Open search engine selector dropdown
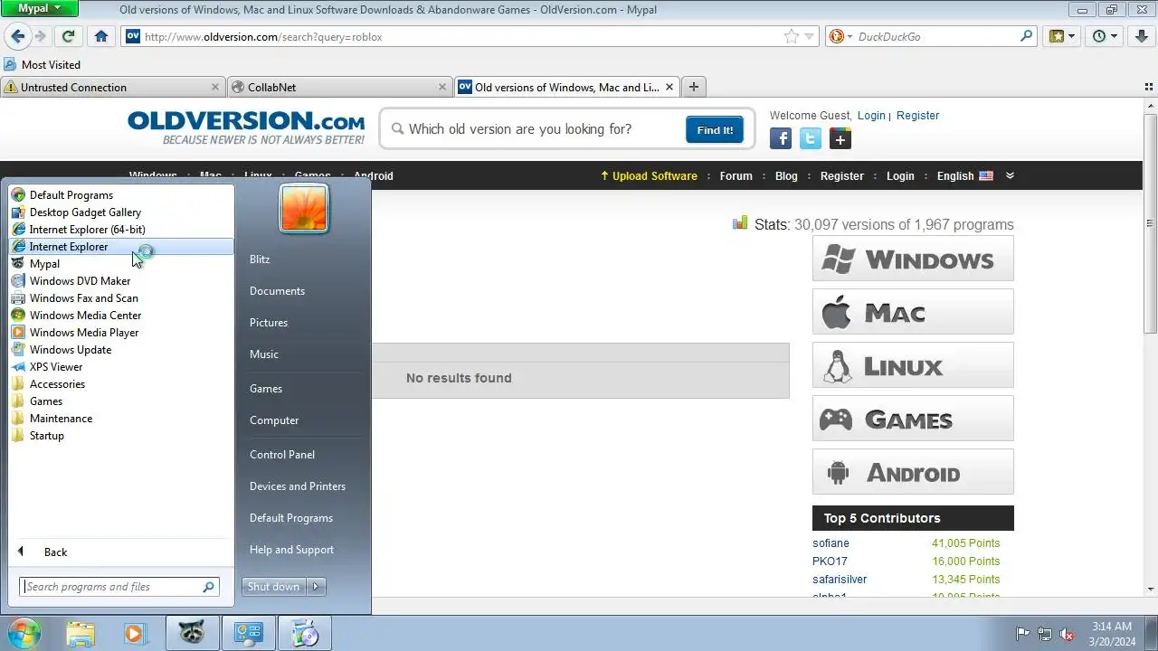Viewport: 1158px width, 651px height. tap(841, 37)
